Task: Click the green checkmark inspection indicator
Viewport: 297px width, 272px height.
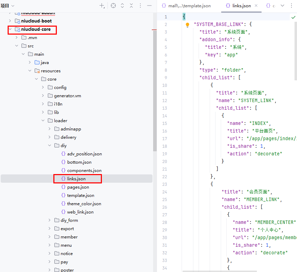Action: click(293, 17)
